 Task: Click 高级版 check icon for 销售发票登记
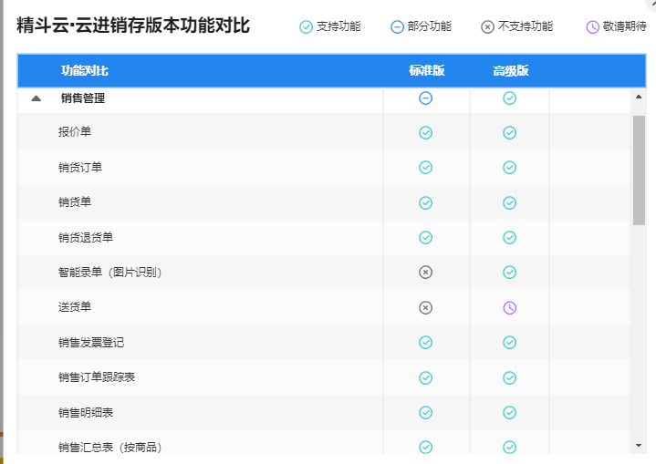click(x=509, y=343)
